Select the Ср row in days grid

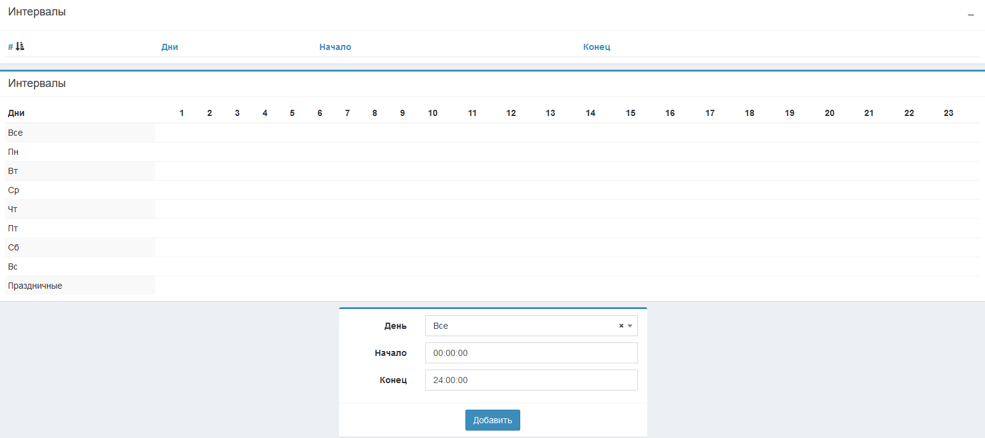(14, 190)
